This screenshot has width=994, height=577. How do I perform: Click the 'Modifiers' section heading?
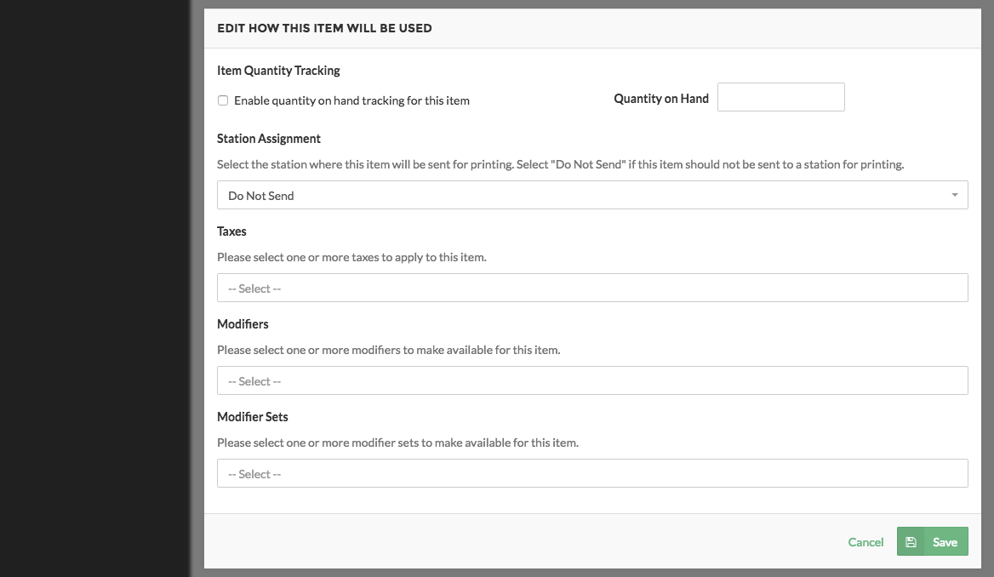[243, 324]
